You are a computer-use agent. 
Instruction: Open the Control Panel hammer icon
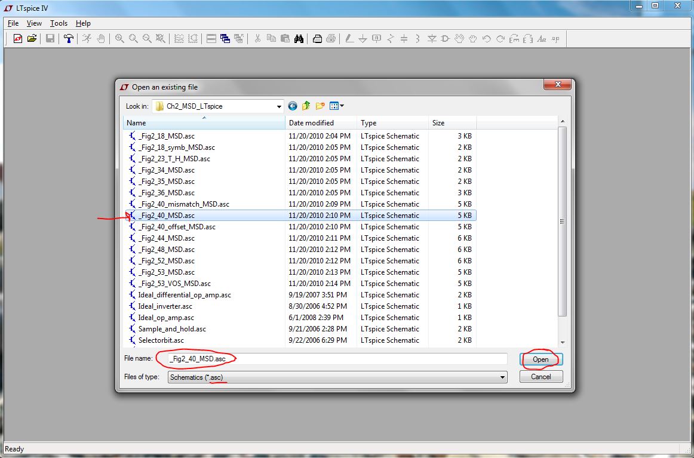coord(69,39)
